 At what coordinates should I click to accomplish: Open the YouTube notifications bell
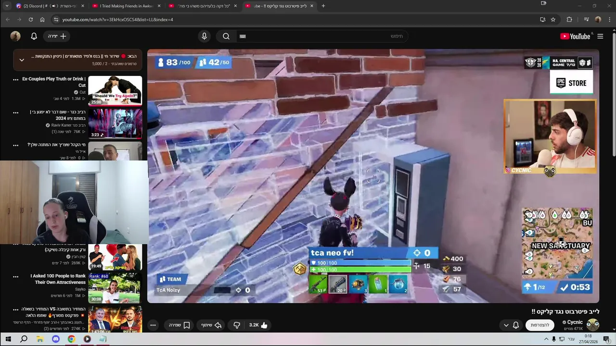pos(34,36)
